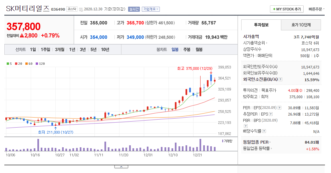Viewport: 331px width, 173px height.
Task: Click the orange 60-day moving average legend
Action: (x=29, y=63)
